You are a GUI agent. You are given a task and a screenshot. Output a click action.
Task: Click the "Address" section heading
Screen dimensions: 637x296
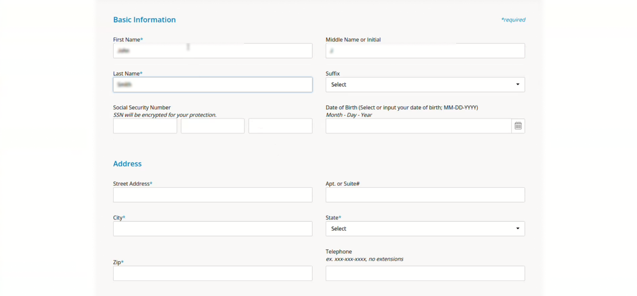127,164
